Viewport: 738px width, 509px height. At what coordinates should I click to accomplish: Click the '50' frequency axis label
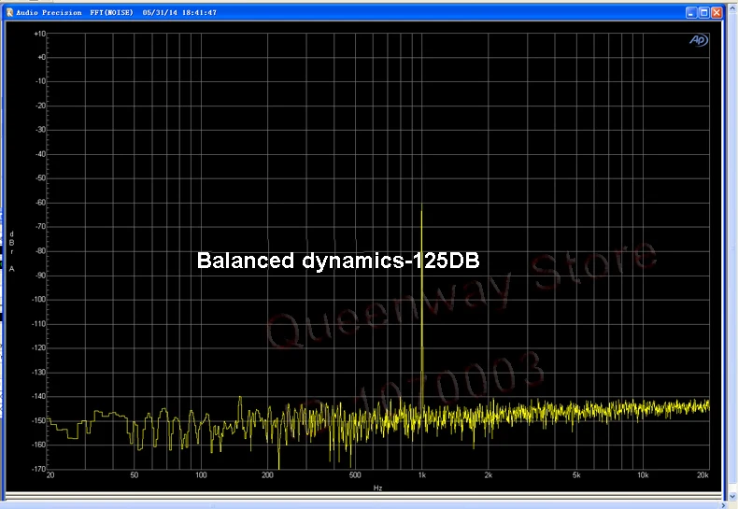pyautogui.click(x=135, y=475)
